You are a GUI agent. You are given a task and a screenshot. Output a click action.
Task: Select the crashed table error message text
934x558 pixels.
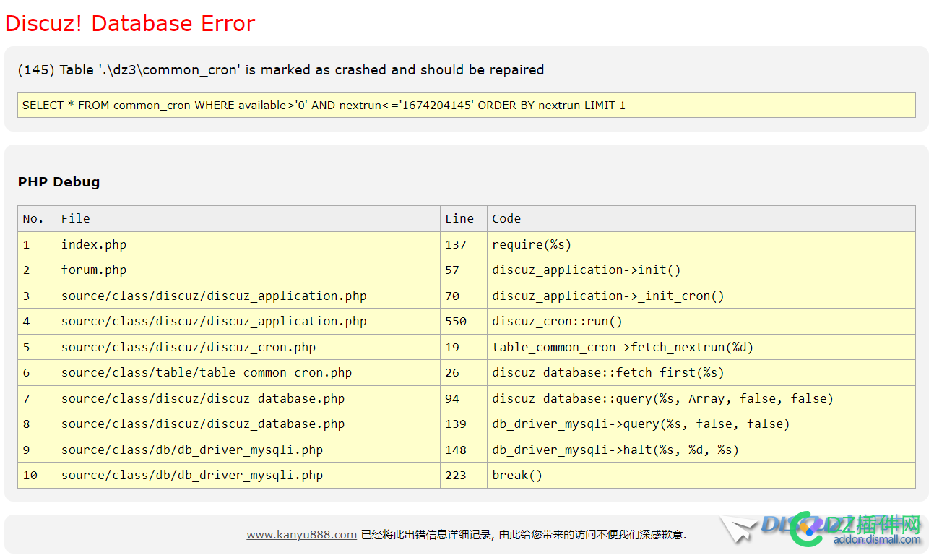tap(281, 70)
